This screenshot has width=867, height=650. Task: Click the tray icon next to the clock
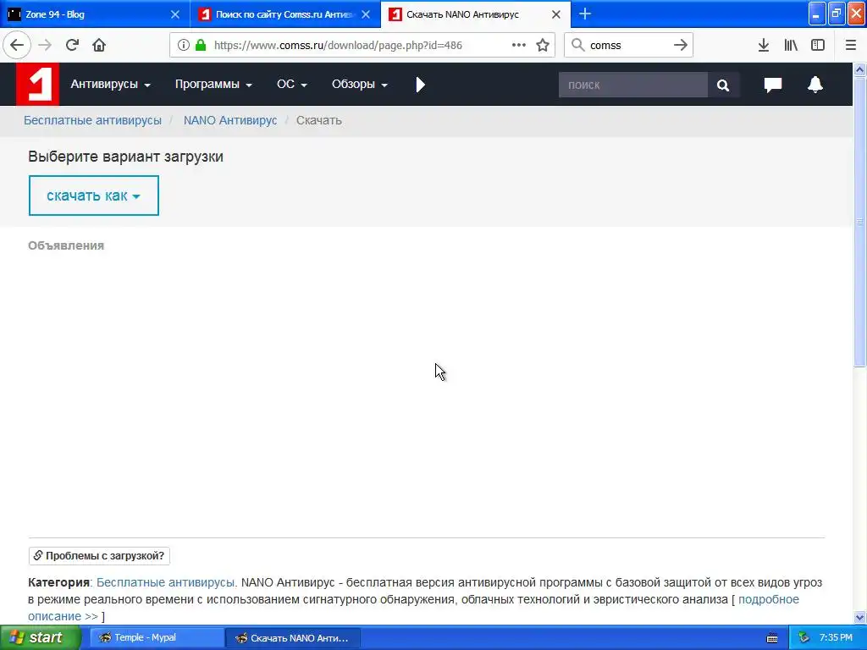[x=804, y=638]
